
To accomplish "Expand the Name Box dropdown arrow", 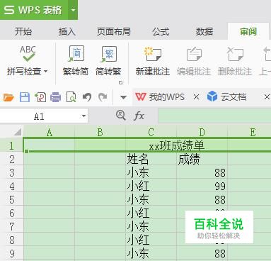I will (83, 116).
